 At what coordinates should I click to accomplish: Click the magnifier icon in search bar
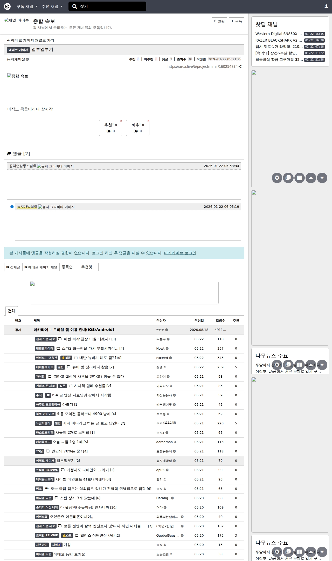coord(75,6)
